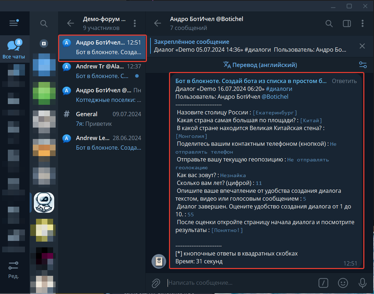Image resolution: width=374 pixels, height=294 pixels.
Task: Start voice message with microphone icon
Action: tap(362, 283)
